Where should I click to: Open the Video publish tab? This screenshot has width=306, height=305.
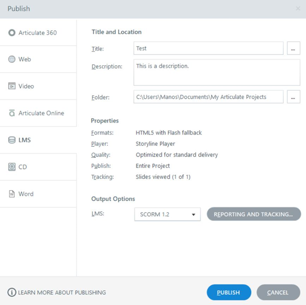point(38,86)
